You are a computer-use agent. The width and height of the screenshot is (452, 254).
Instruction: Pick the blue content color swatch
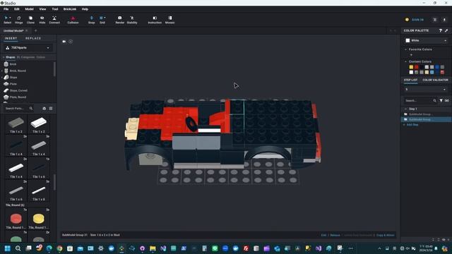(437, 67)
